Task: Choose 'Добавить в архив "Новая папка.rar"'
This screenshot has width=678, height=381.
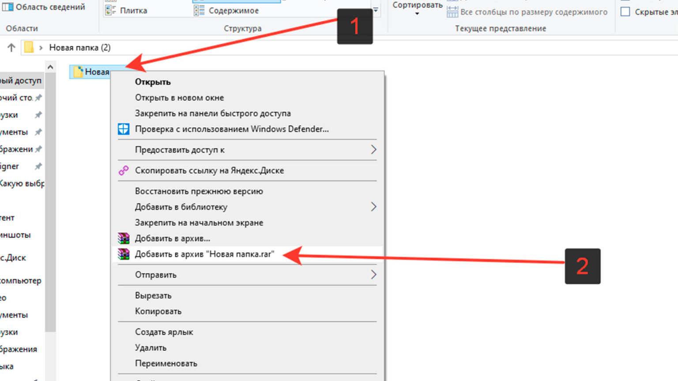Action: tap(204, 254)
